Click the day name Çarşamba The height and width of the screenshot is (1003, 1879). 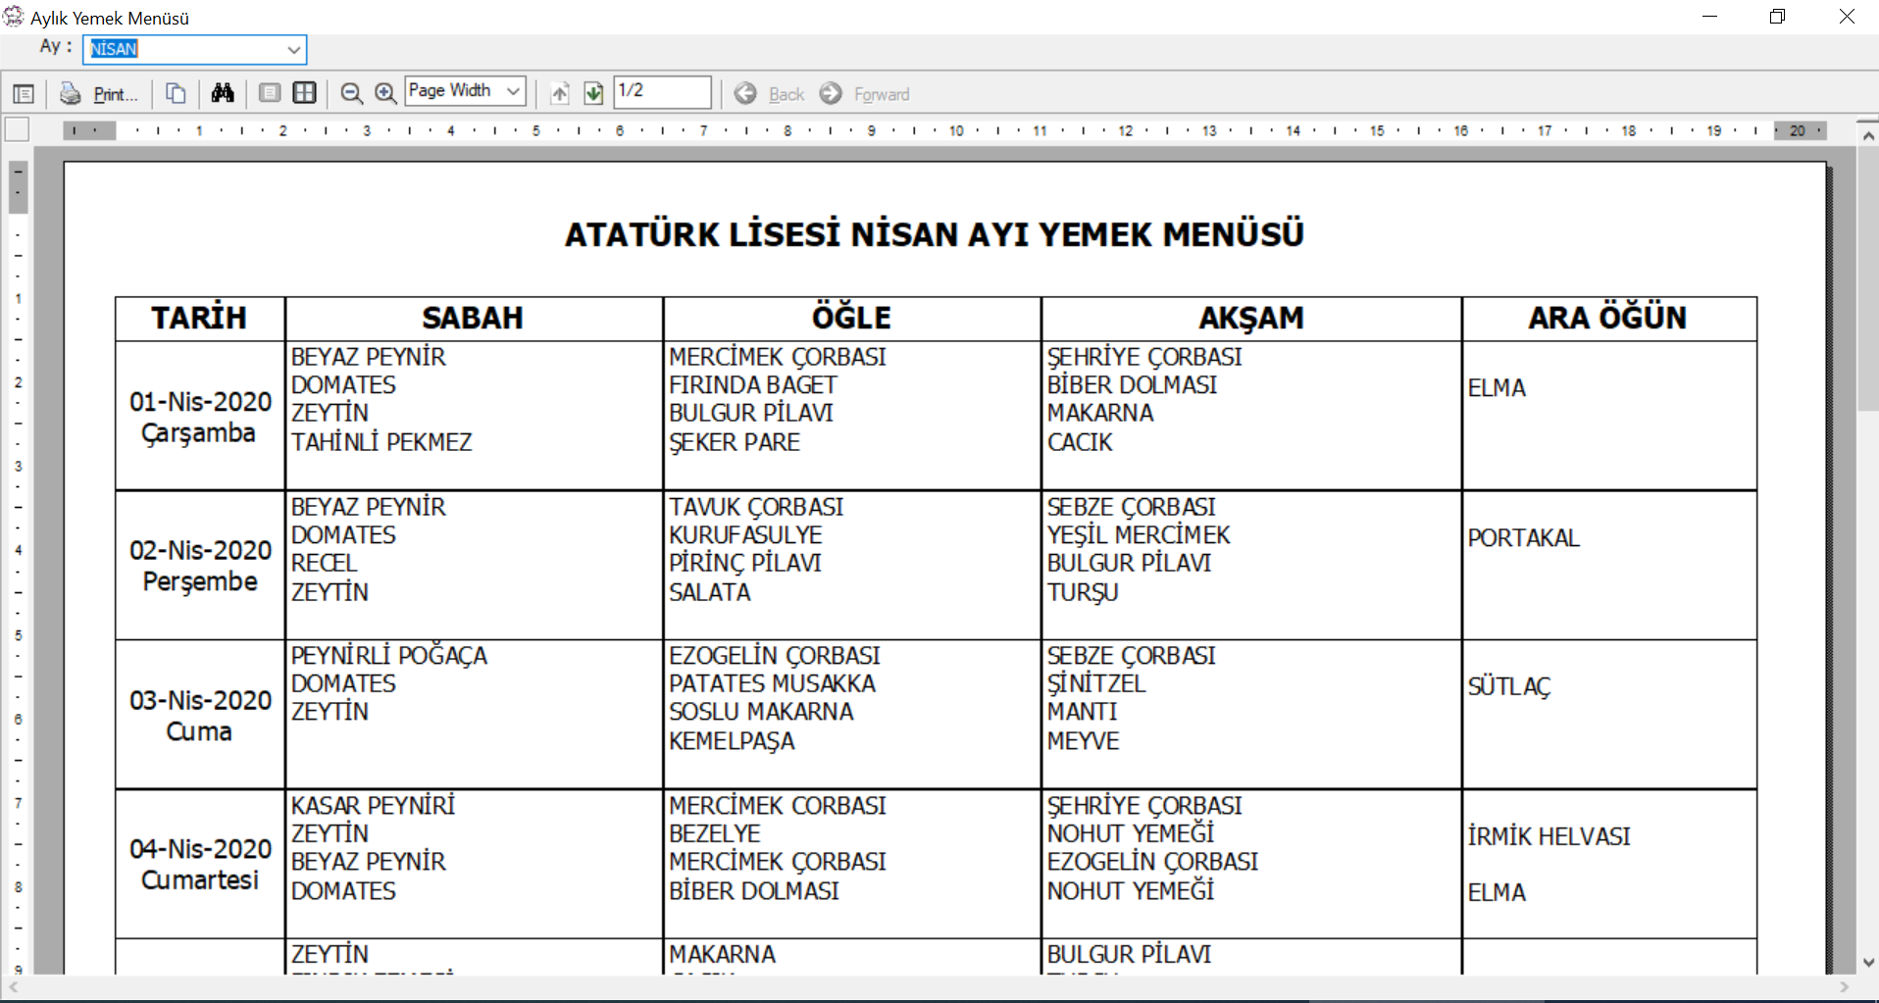click(x=199, y=433)
